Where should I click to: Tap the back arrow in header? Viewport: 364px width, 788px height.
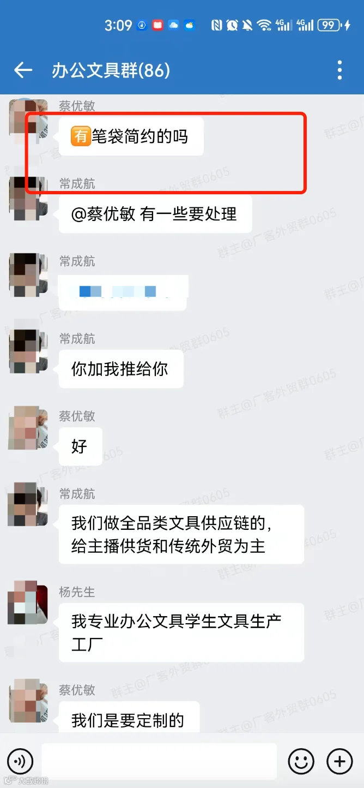(x=23, y=70)
